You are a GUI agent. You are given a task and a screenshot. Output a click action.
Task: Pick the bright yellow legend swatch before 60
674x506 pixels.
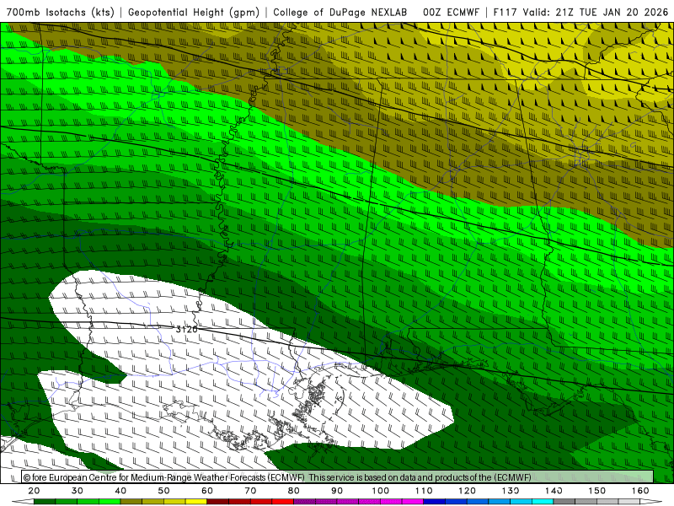pyautogui.click(x=196, y=502)
